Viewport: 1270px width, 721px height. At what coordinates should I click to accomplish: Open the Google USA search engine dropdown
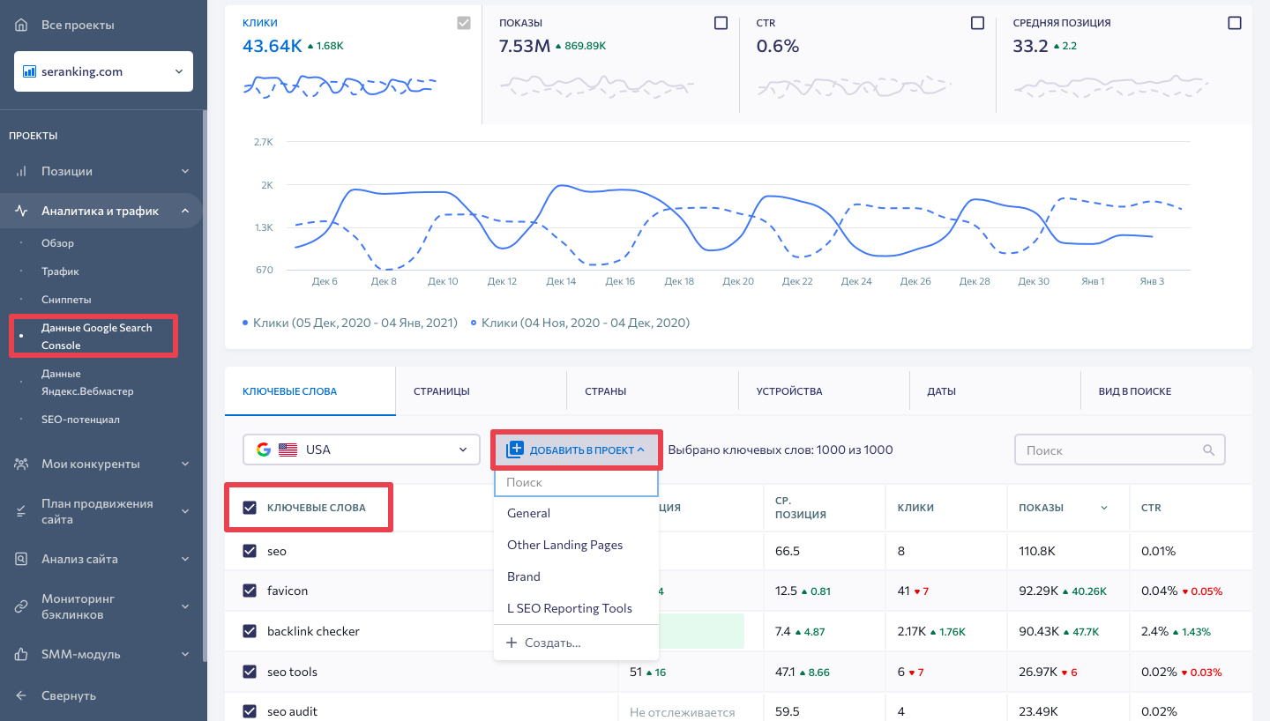362,450
